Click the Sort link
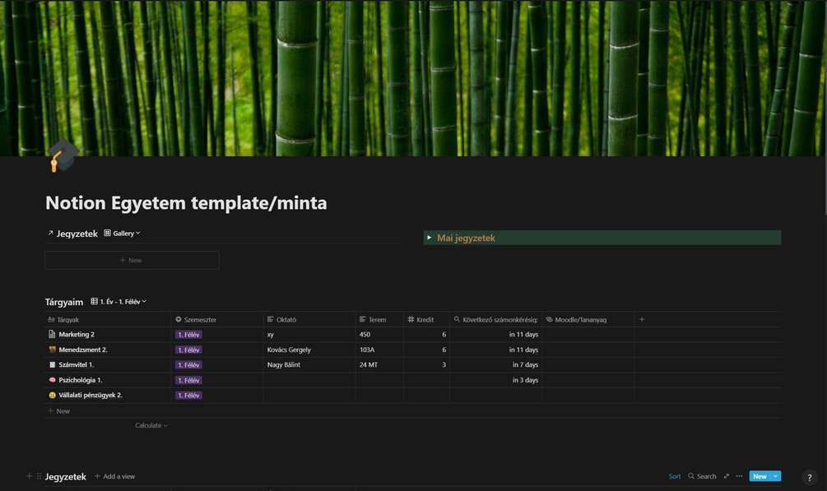Image resolution: width=827 pixels, height=491 pixels. (675, 476)
